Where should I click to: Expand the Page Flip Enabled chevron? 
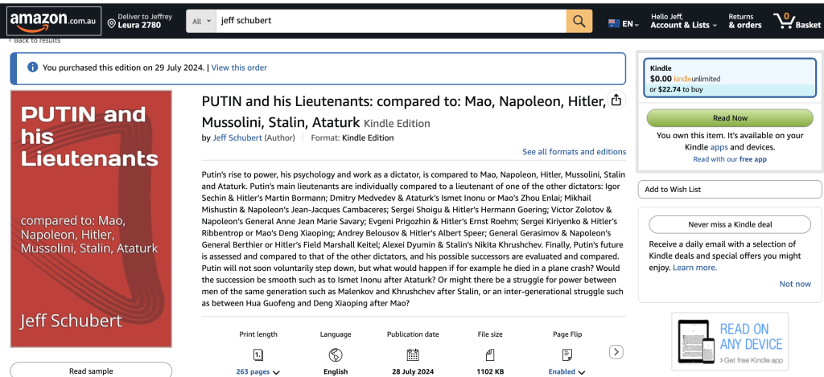581,372
